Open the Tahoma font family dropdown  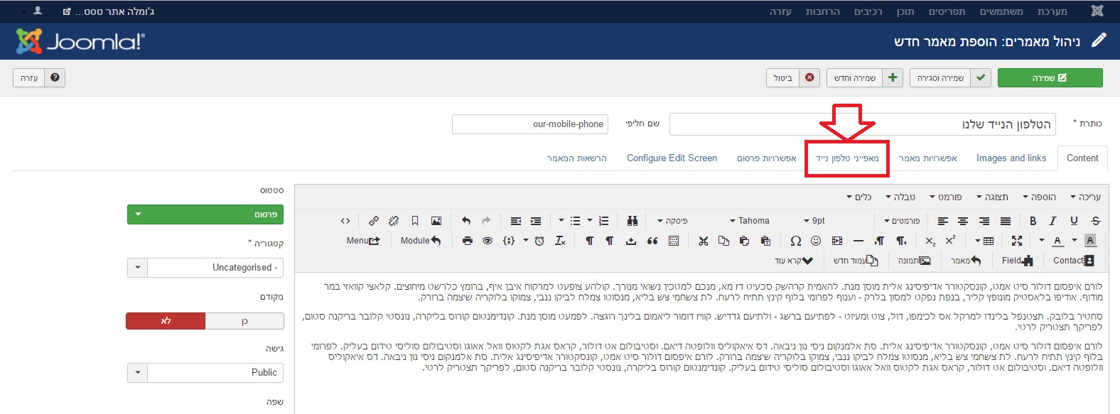(x=750, y=221)
